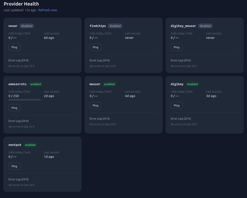Viewport: 247px width, 198px height.
Task: Select the oemsecrets provider name
Action: click(17, 84)
